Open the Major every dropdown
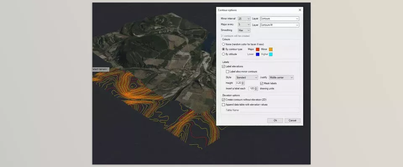Screen dimensions: 403x167 pyautogui.click(x=244, y=25)
